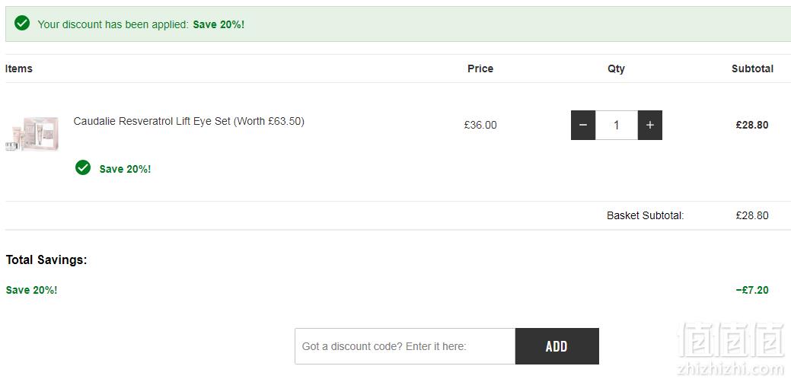This screenshot has height=382, width=791.
Task: Select the Subtotal column header
Action: 752,68
